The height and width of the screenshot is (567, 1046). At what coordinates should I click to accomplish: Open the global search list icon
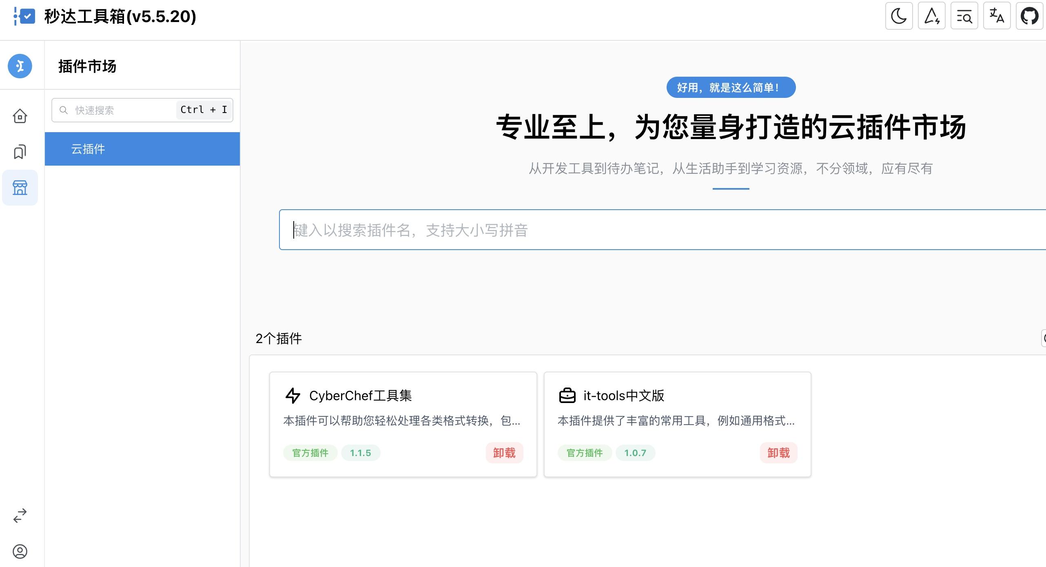(x=964, y=16)
